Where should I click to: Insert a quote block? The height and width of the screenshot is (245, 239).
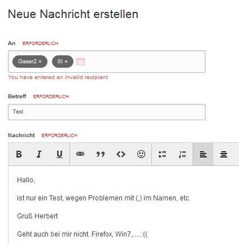101,155
